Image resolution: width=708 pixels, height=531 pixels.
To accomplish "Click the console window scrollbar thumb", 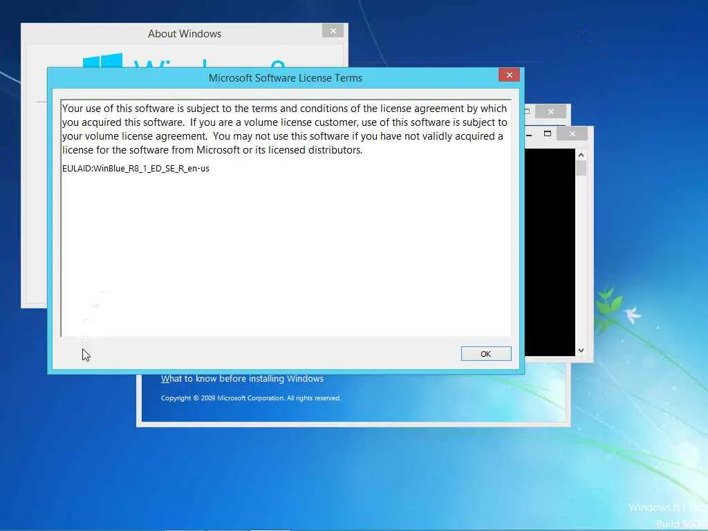I will (581, 168).
